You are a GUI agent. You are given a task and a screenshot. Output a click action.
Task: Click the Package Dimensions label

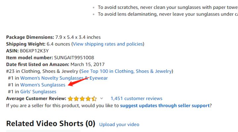coord(30,37)
